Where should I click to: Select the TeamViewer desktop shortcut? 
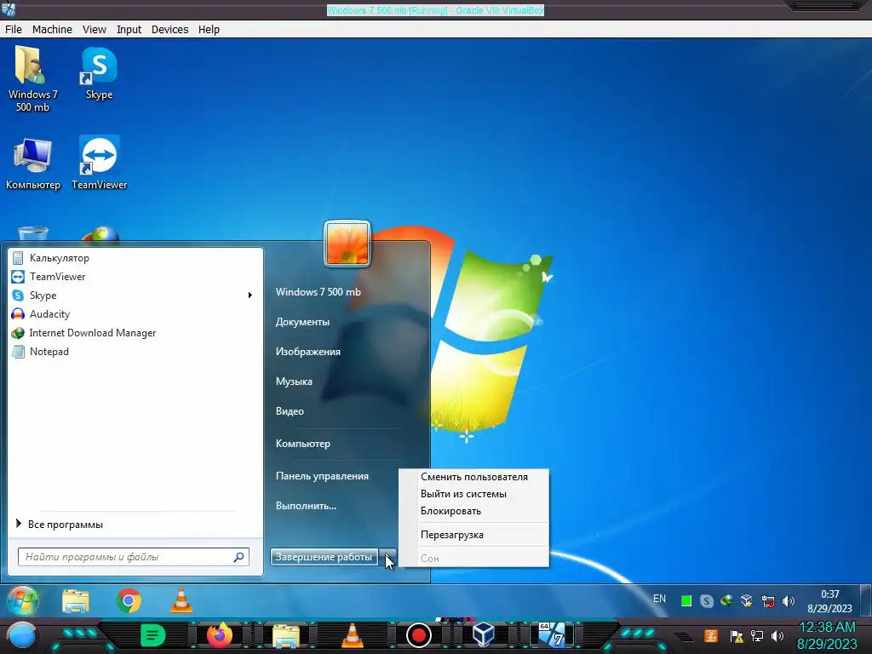99,163
